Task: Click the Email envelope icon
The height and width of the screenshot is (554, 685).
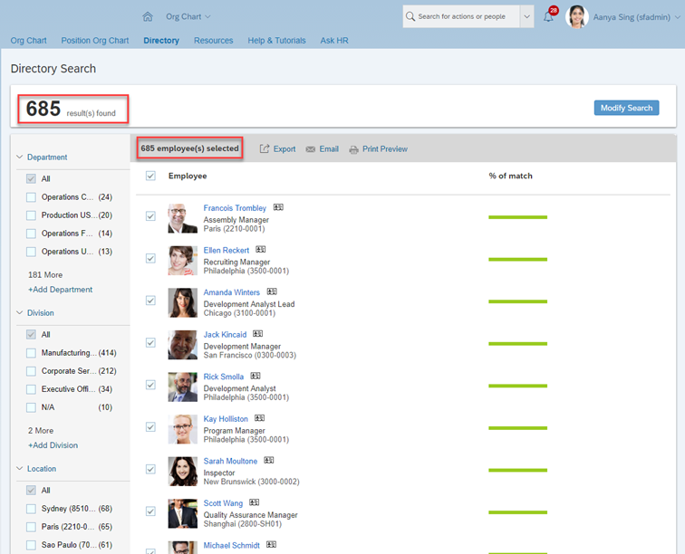Action: pos(310,149)
